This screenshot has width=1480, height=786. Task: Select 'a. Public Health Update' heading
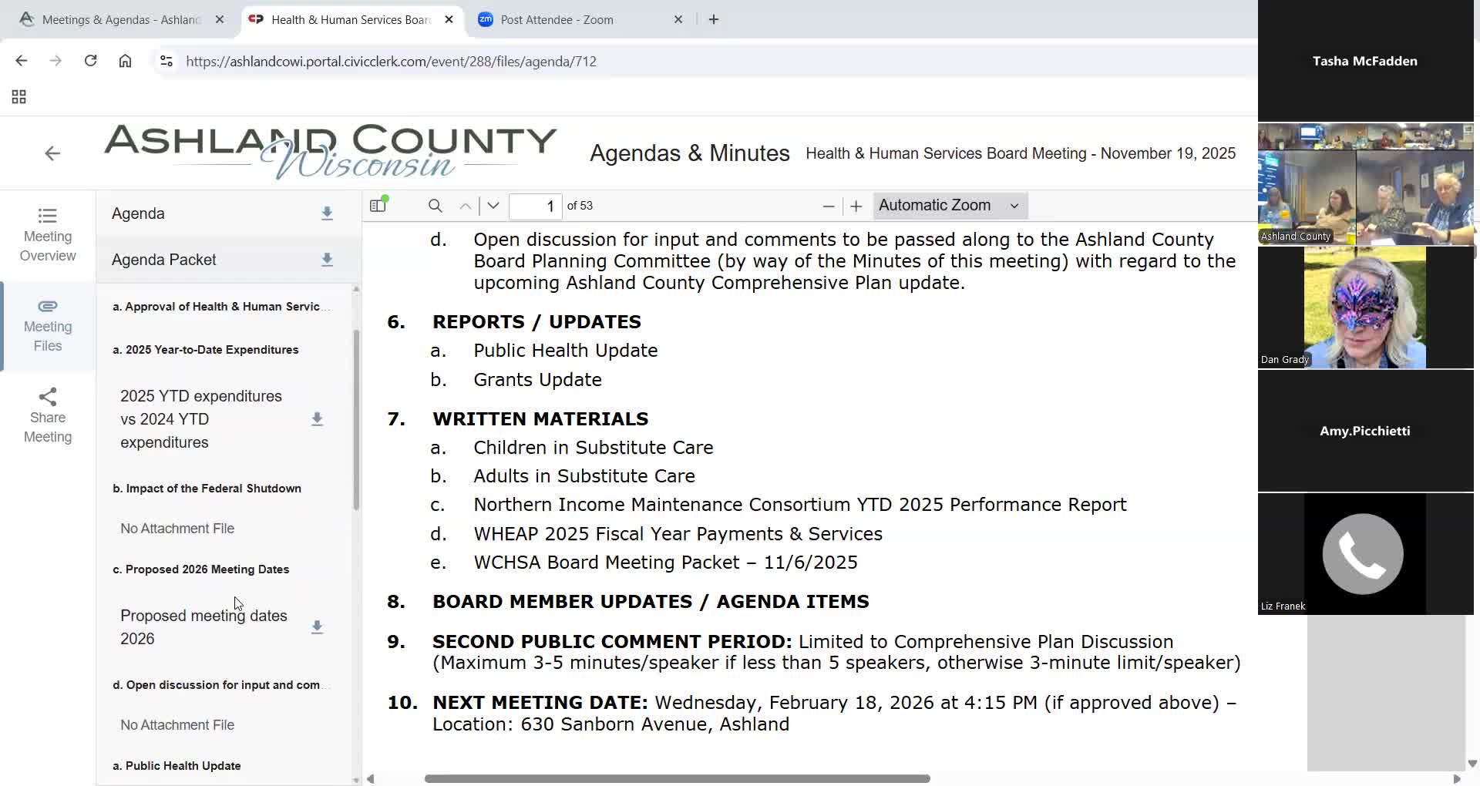pyautogui.click(x=177, y=766)
